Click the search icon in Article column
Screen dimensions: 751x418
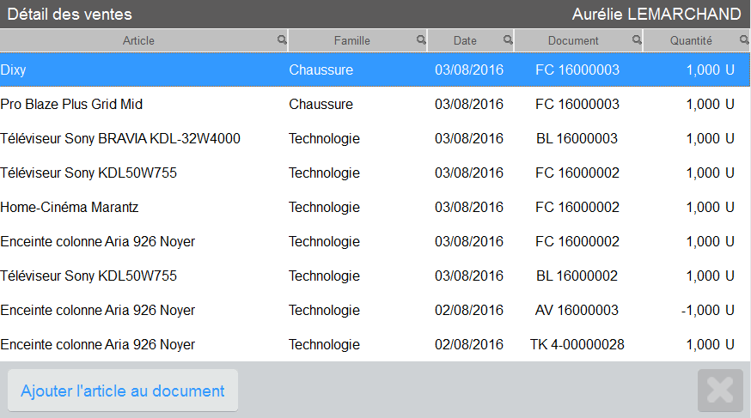(x=282, y=39)
